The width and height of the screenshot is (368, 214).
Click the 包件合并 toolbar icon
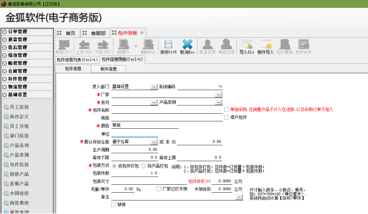coord(303,47)
